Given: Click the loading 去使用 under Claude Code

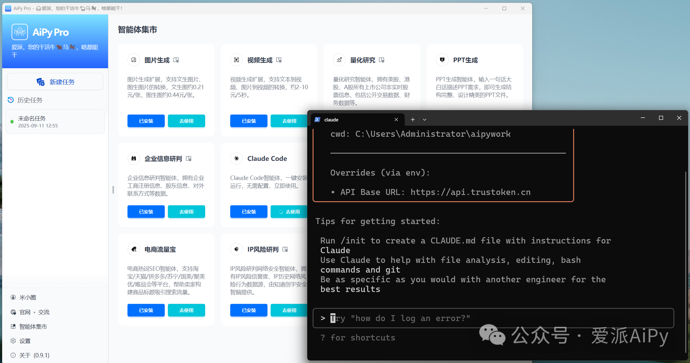Looking at the screenshot, I should click(x=289, y=212).
